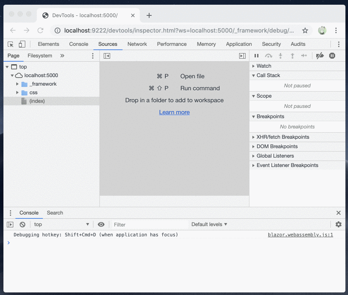Hide the debugger sidebar pane
Viewport: 348px width, 295px height.
click(x=242, y=56)
